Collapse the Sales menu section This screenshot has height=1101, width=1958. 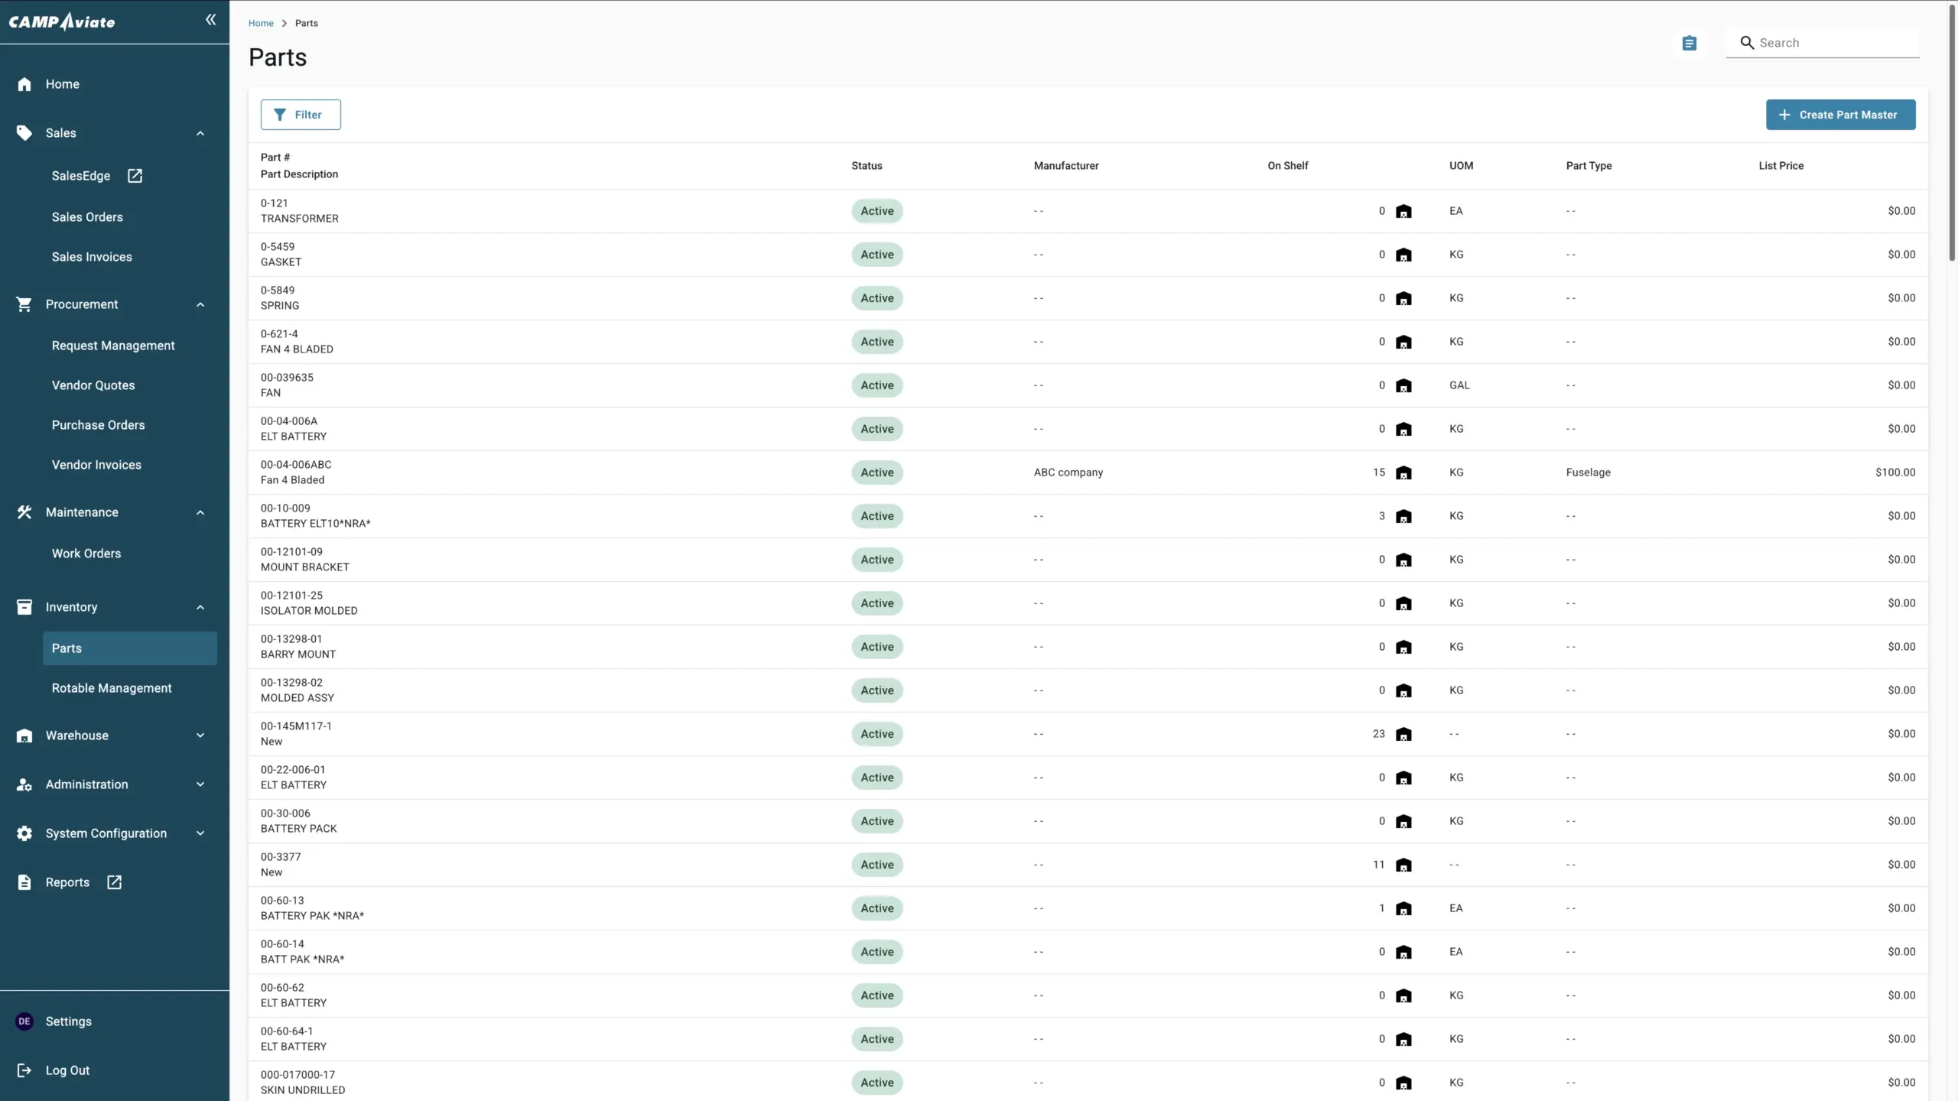click(200, 133)
